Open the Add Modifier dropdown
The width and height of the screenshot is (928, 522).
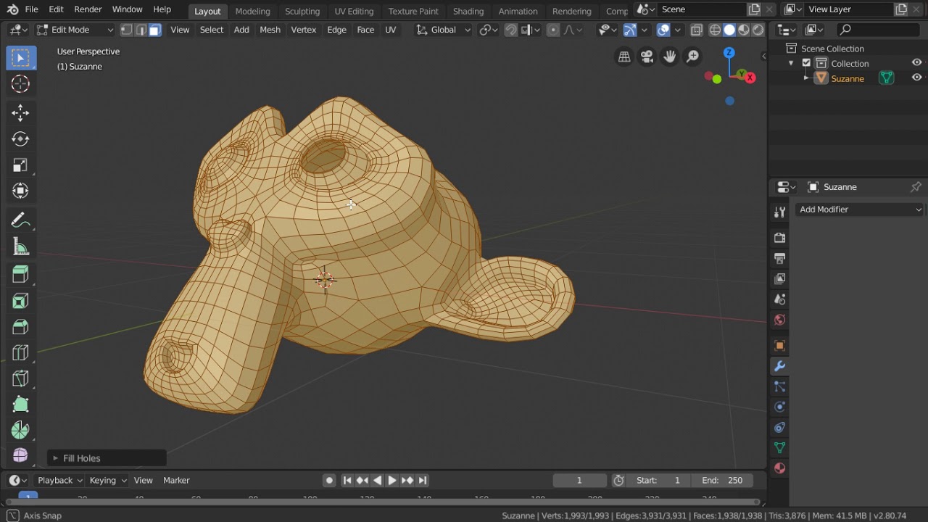point(860,210)
